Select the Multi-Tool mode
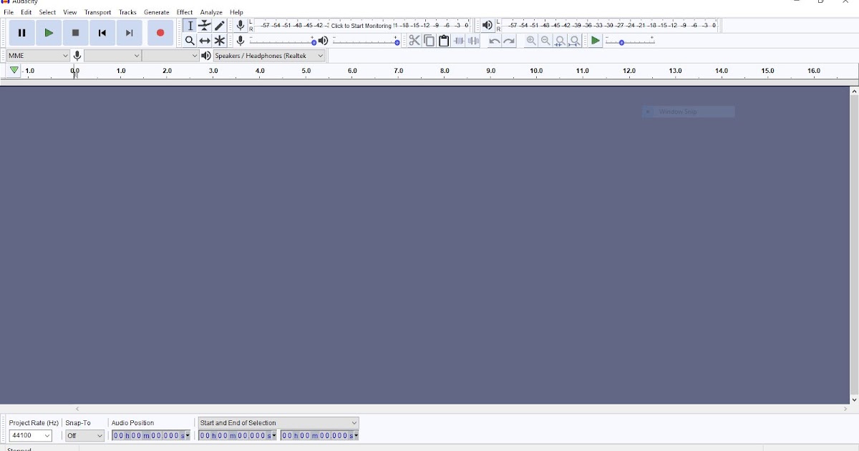 point(218,41)
